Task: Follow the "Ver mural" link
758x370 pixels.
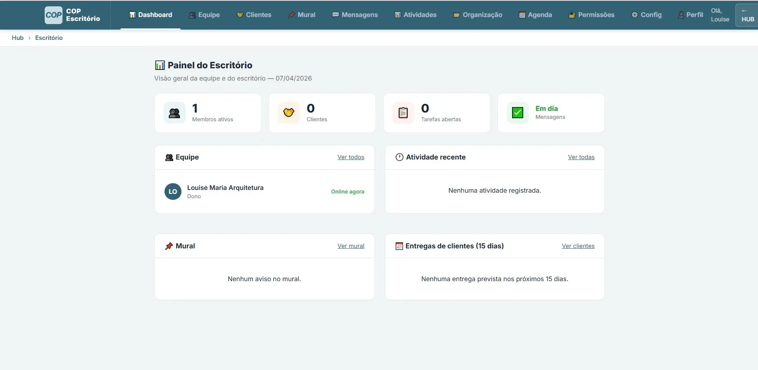Action: pyautogui.click(x=351, y=246)
